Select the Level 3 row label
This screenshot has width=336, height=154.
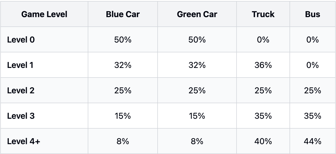click(21, 116)
